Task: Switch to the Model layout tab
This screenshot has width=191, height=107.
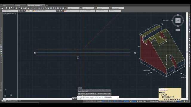Action: coord(4,101)
